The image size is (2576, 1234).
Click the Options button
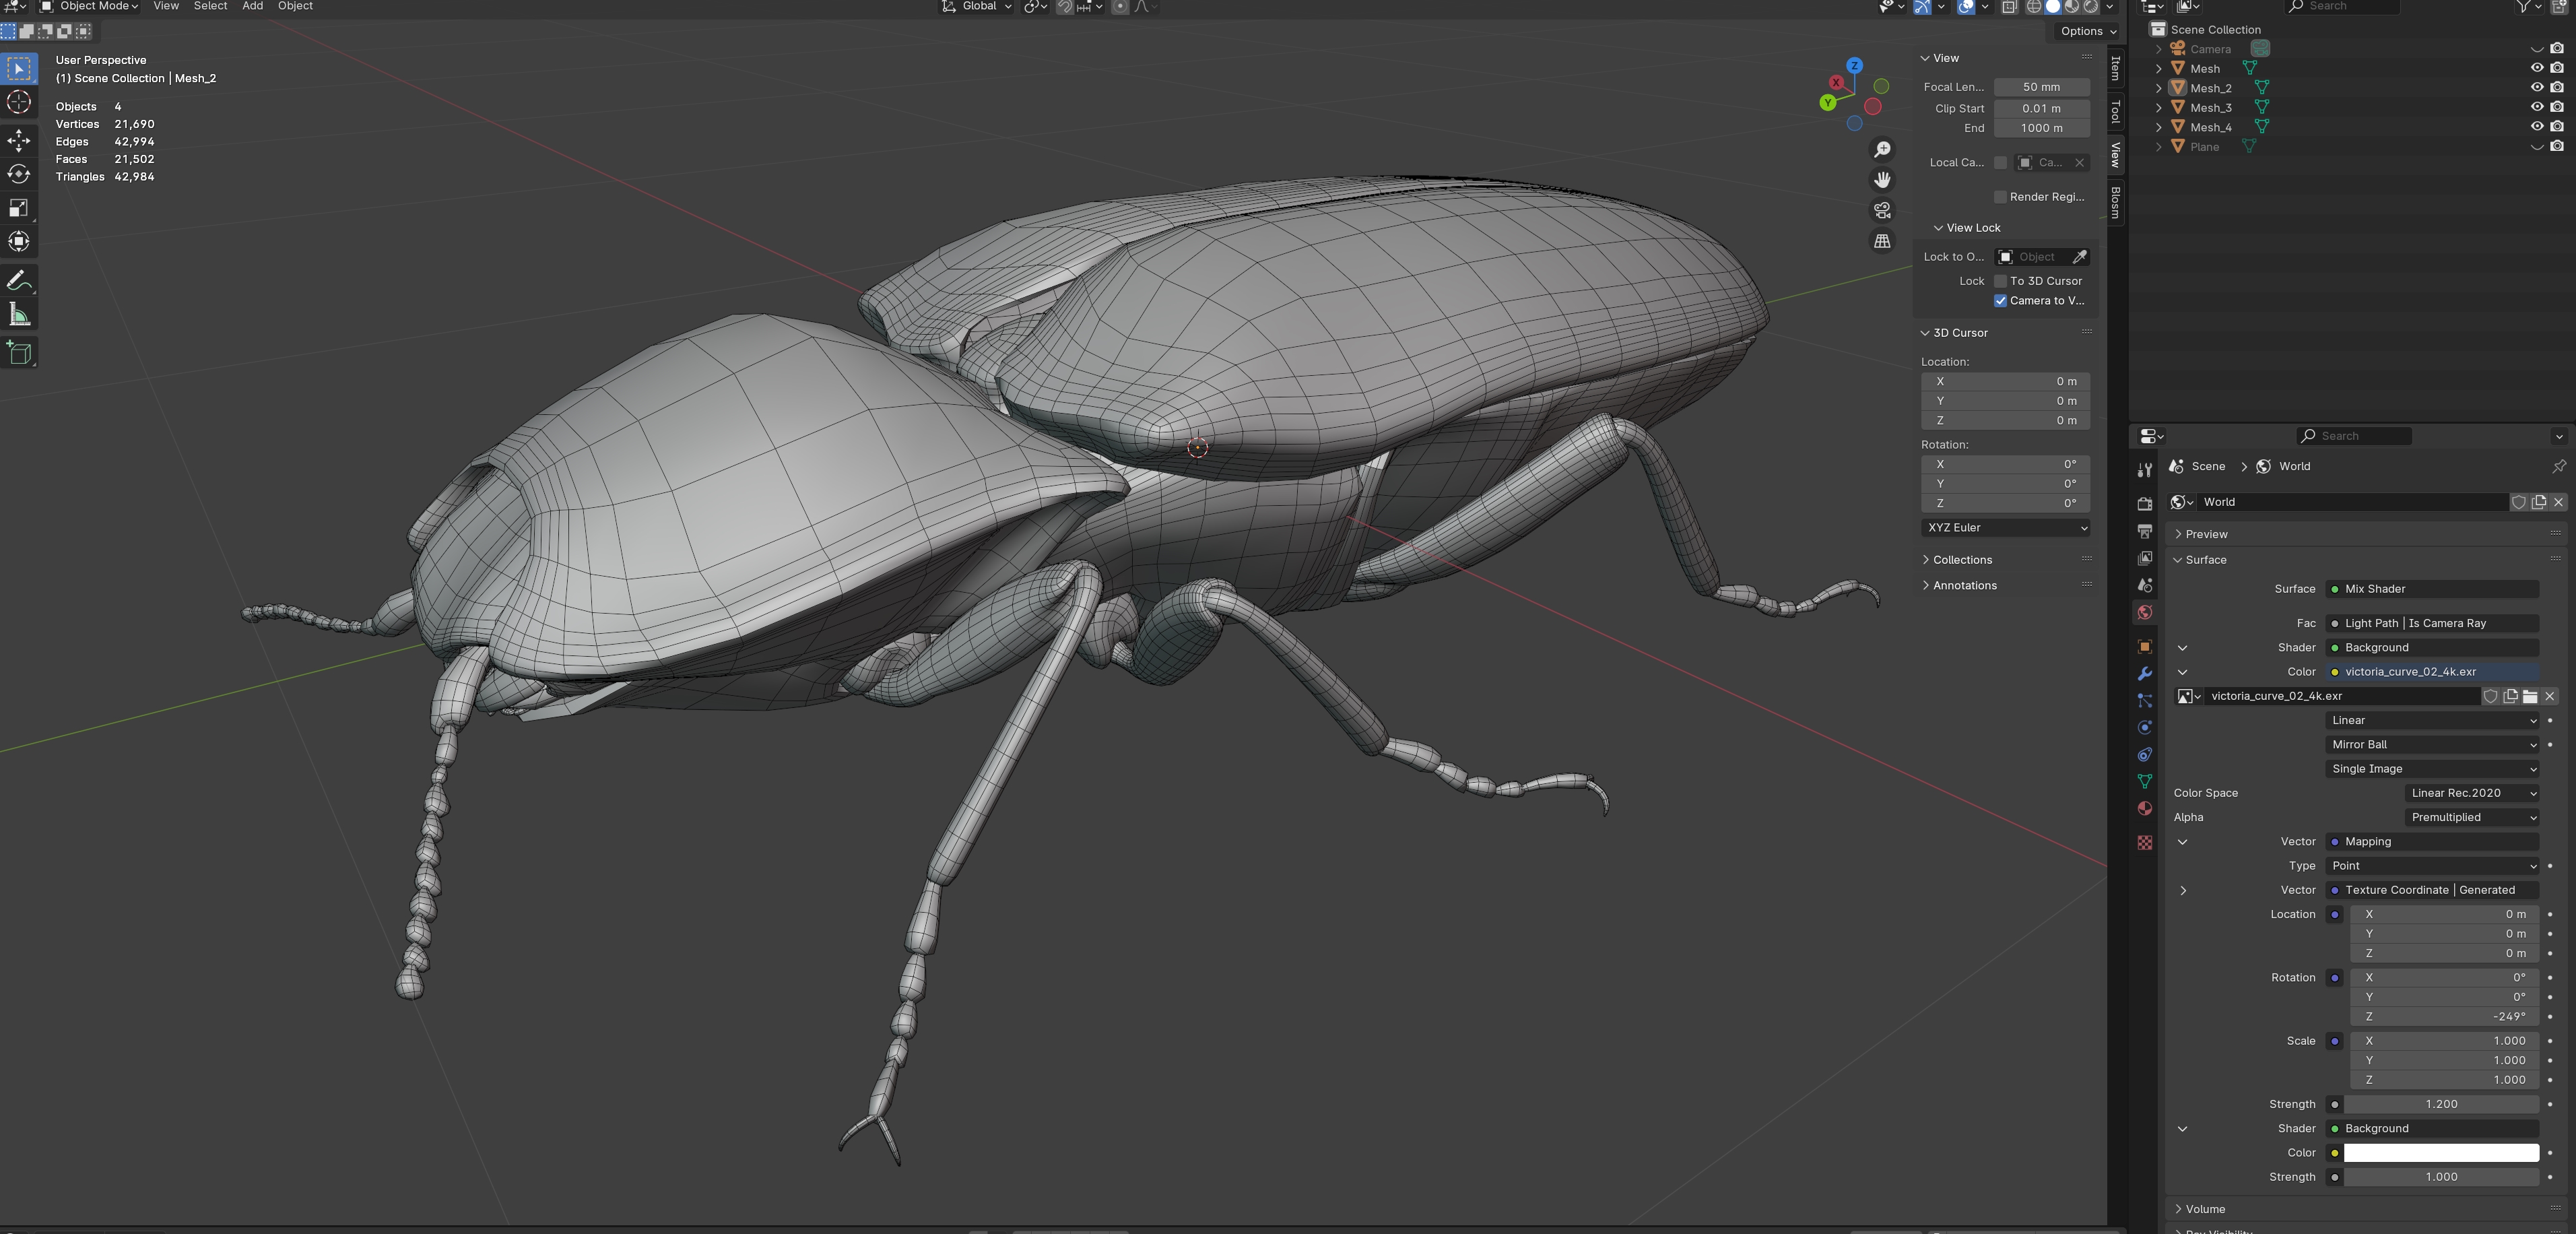point(2088,31)
